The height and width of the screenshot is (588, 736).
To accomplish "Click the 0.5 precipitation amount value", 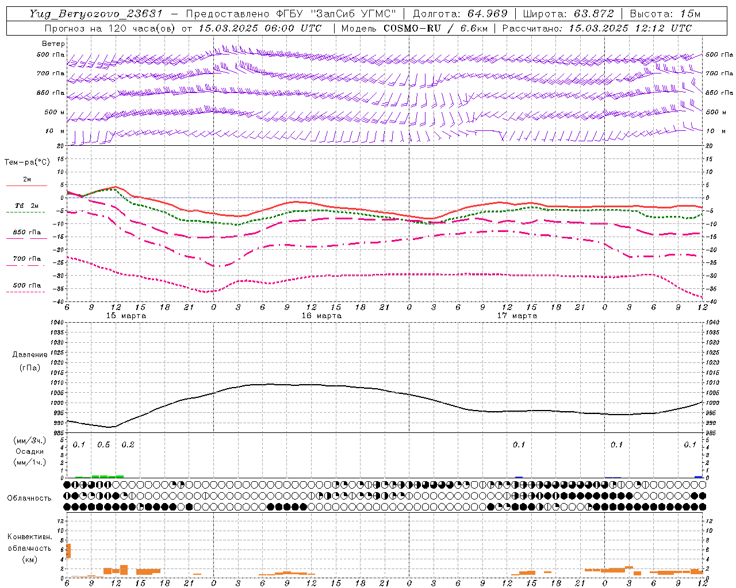I will click(103, 445).
